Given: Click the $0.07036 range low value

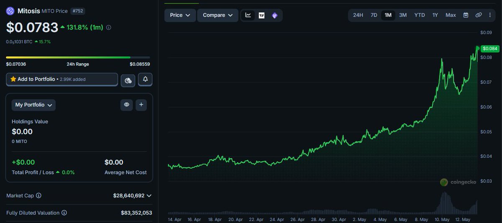Looking at the screenshot, I should (16, 64).
